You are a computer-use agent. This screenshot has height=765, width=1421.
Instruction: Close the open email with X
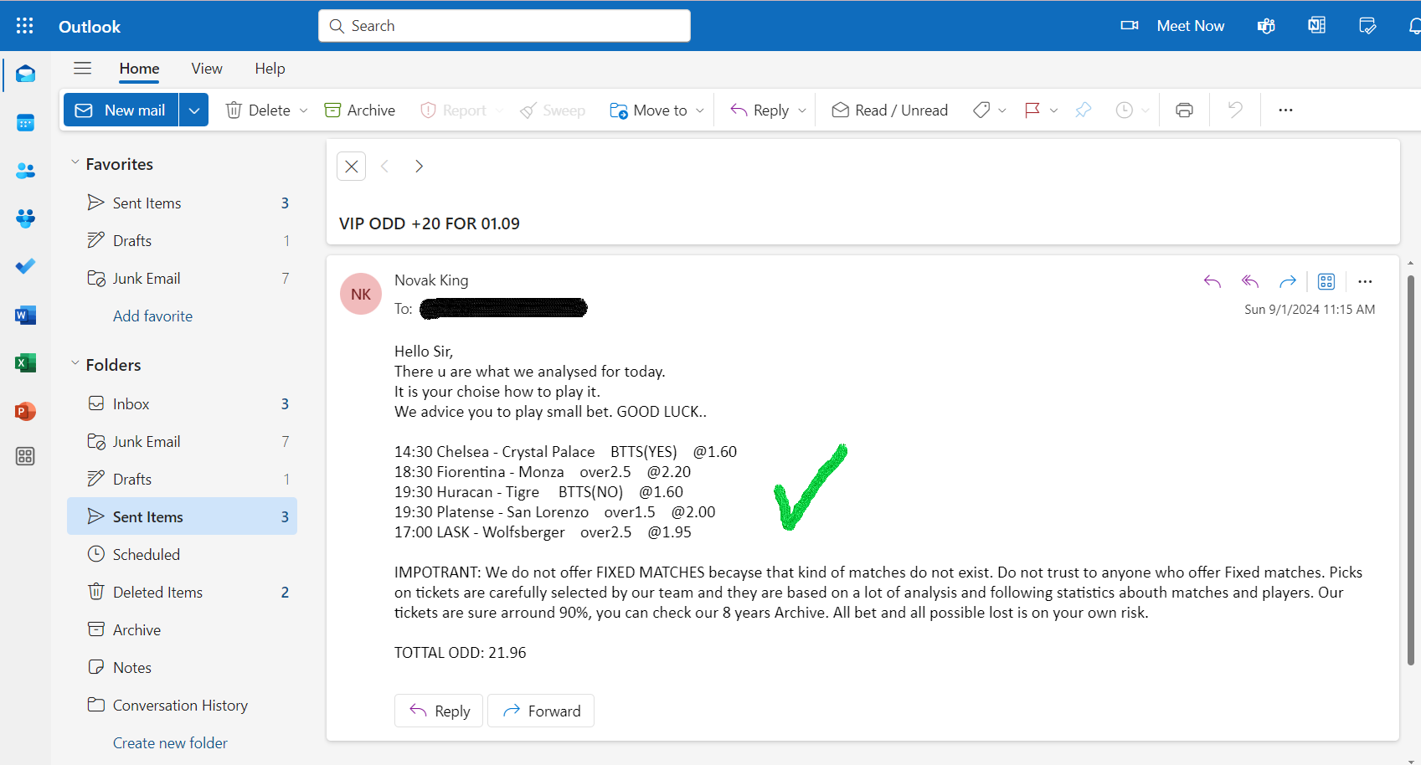352,166
